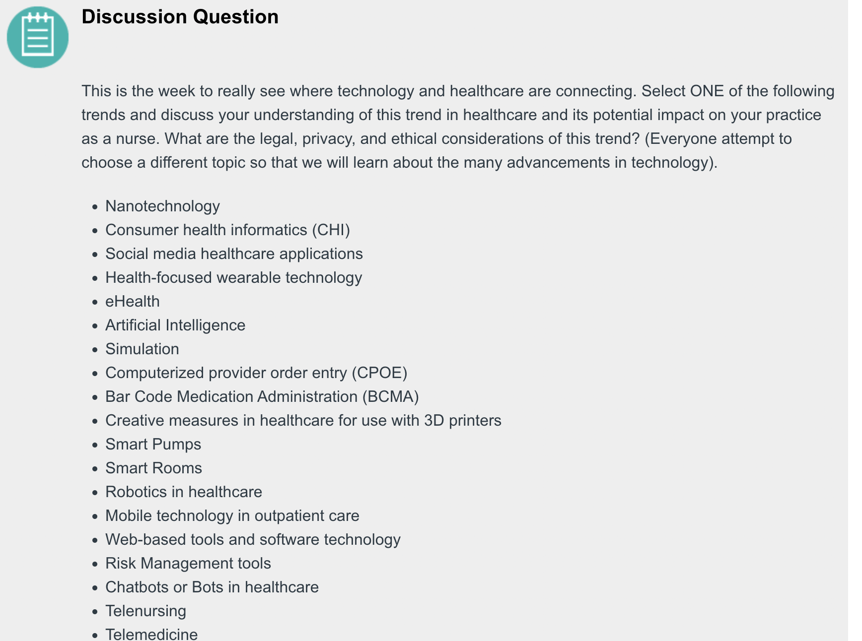The width and height of the screenshot is (862, 641).
Task: Click Consumer health informatics (CHI) item
Action: coord(227,230)
